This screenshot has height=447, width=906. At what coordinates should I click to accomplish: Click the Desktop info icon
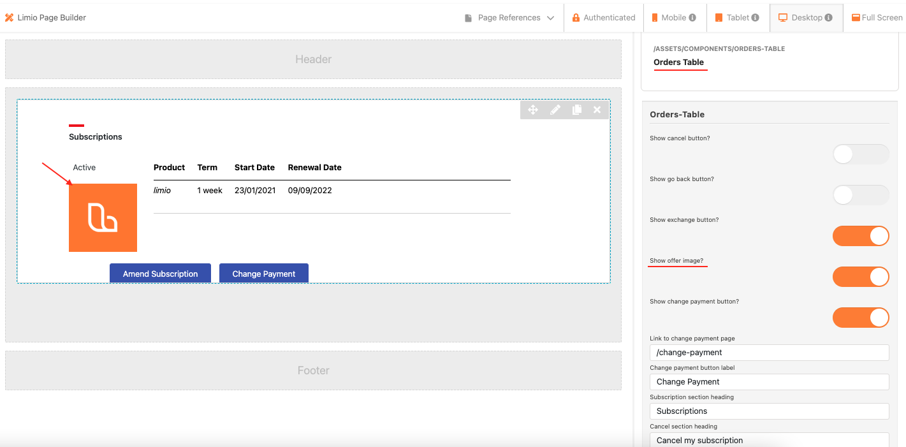pos(829,18)
